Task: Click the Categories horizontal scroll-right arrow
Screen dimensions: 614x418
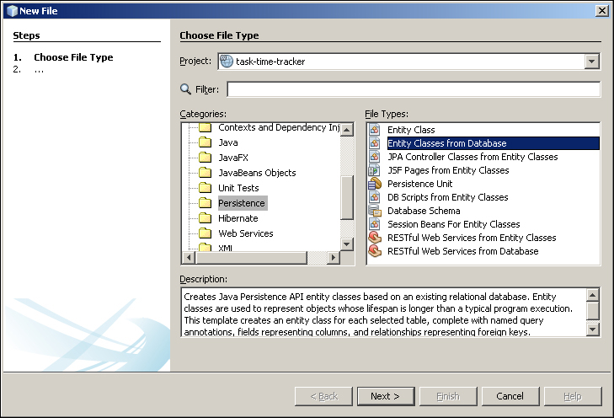Action: 334,257
